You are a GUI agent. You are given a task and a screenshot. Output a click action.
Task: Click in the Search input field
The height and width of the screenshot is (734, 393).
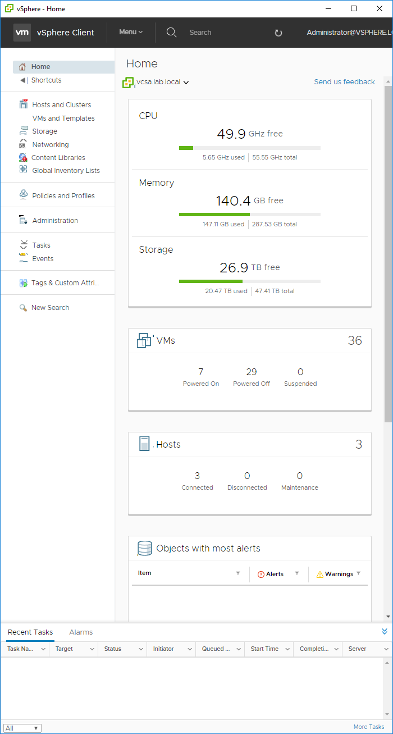pos(225,33)
